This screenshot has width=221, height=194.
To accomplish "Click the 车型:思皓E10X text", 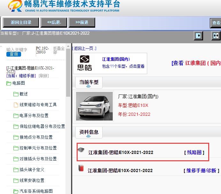I will [133, 105].
